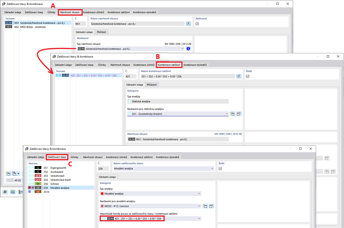This screenshot has width=344, height=228.
Task: Toggle the Aktivovat checkbox in window A
Action: point(197,23)
